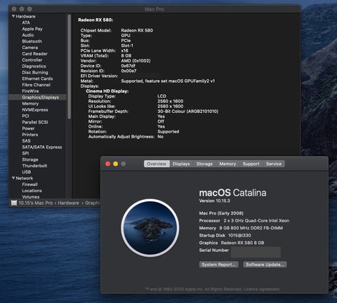Click the 30-Bit Colour framebuffer value
The width and height of the screenshot is (337, 303).
click(188, 112)
